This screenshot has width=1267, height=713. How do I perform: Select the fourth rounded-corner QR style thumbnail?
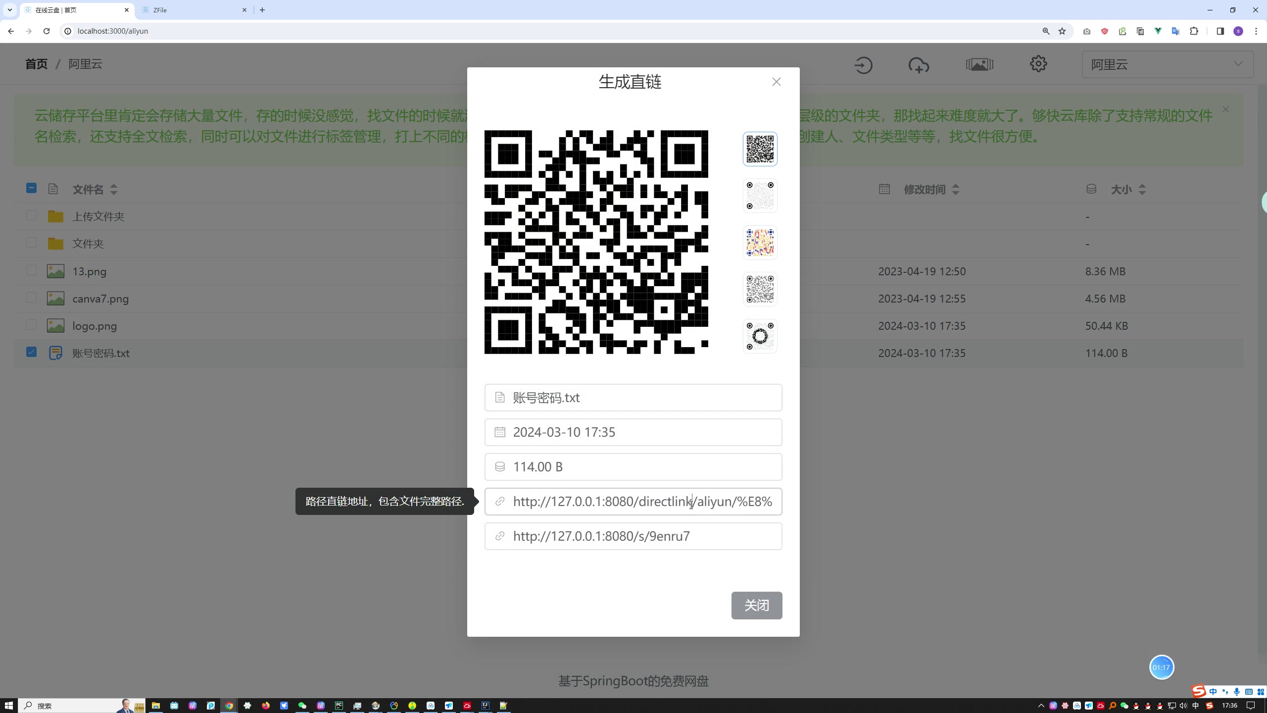(760, 289)
